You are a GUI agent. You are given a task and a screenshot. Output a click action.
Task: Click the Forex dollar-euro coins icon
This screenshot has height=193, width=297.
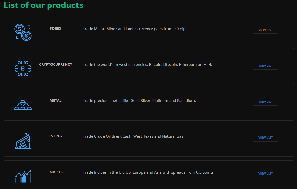[x=23, y=32]
